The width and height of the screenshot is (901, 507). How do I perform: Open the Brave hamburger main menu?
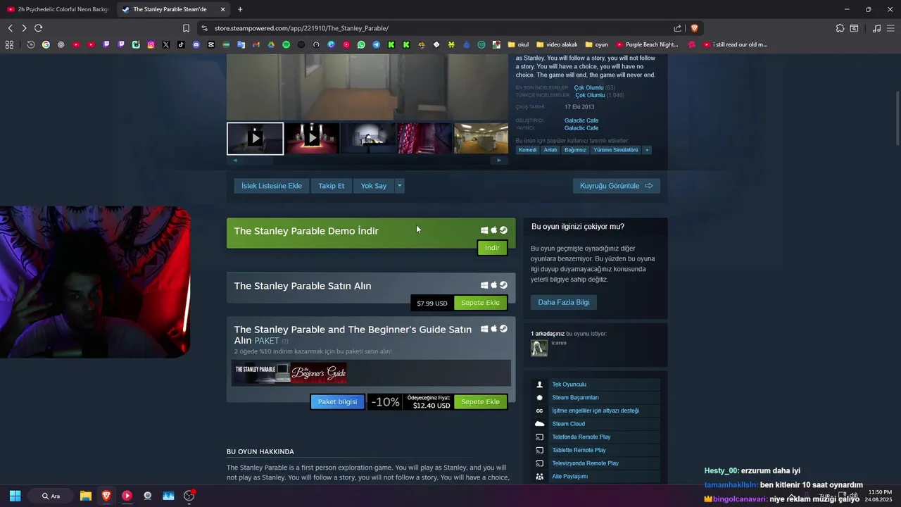coord(890,28)
